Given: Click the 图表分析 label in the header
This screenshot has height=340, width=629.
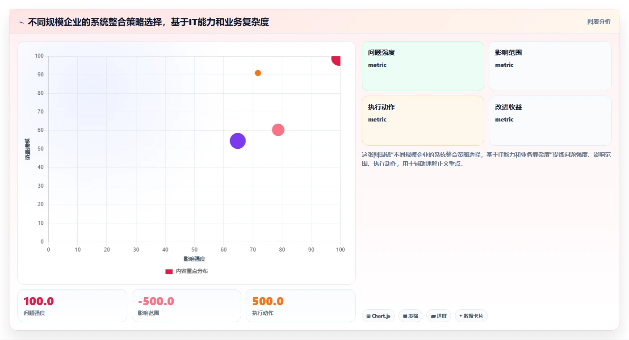Looking at the screenshot, I should (x=599, y=21).
